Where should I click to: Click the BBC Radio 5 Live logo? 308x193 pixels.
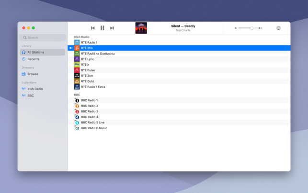pyautogui.click(x=77, y=122)
